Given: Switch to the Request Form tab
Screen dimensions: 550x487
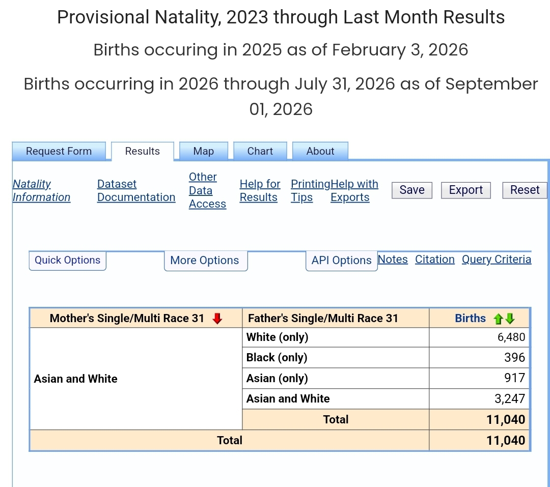Looking at the screenshot, I should coord(59,151).
